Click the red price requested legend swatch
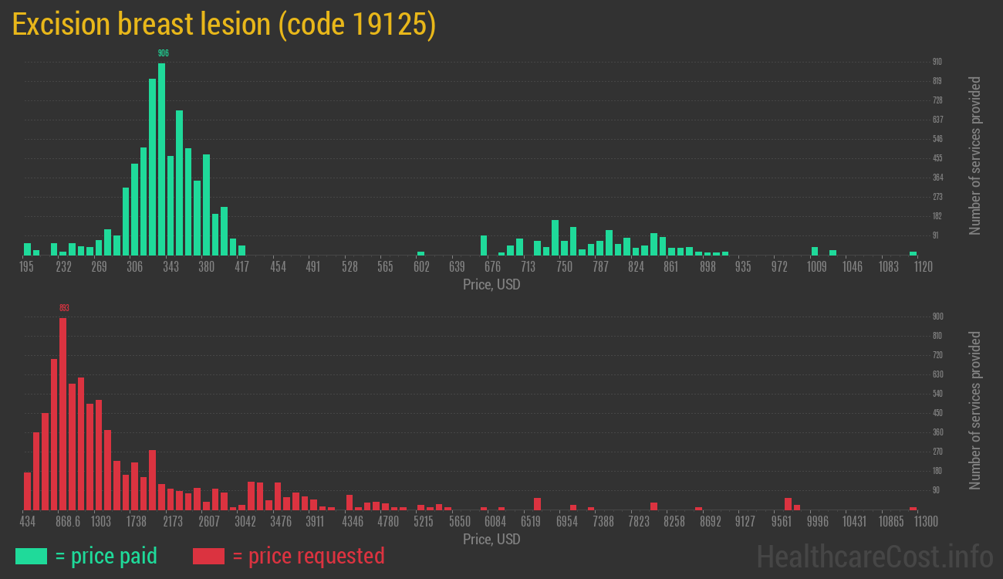 (x=208, y=556)
